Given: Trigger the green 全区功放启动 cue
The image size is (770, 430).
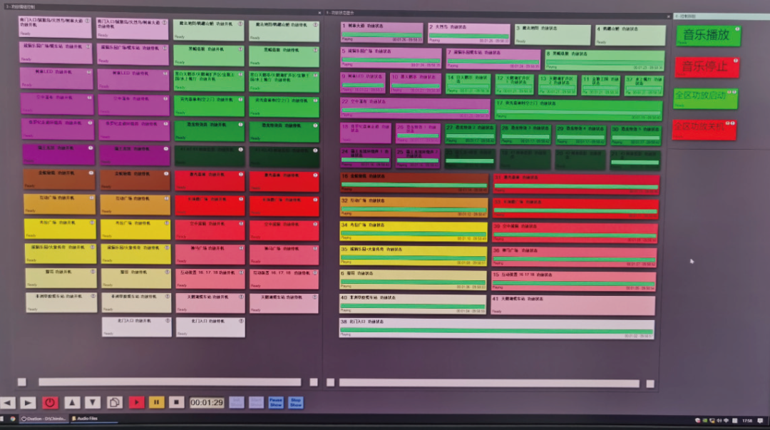Looking at the screenshot, I should coord(704,98).
